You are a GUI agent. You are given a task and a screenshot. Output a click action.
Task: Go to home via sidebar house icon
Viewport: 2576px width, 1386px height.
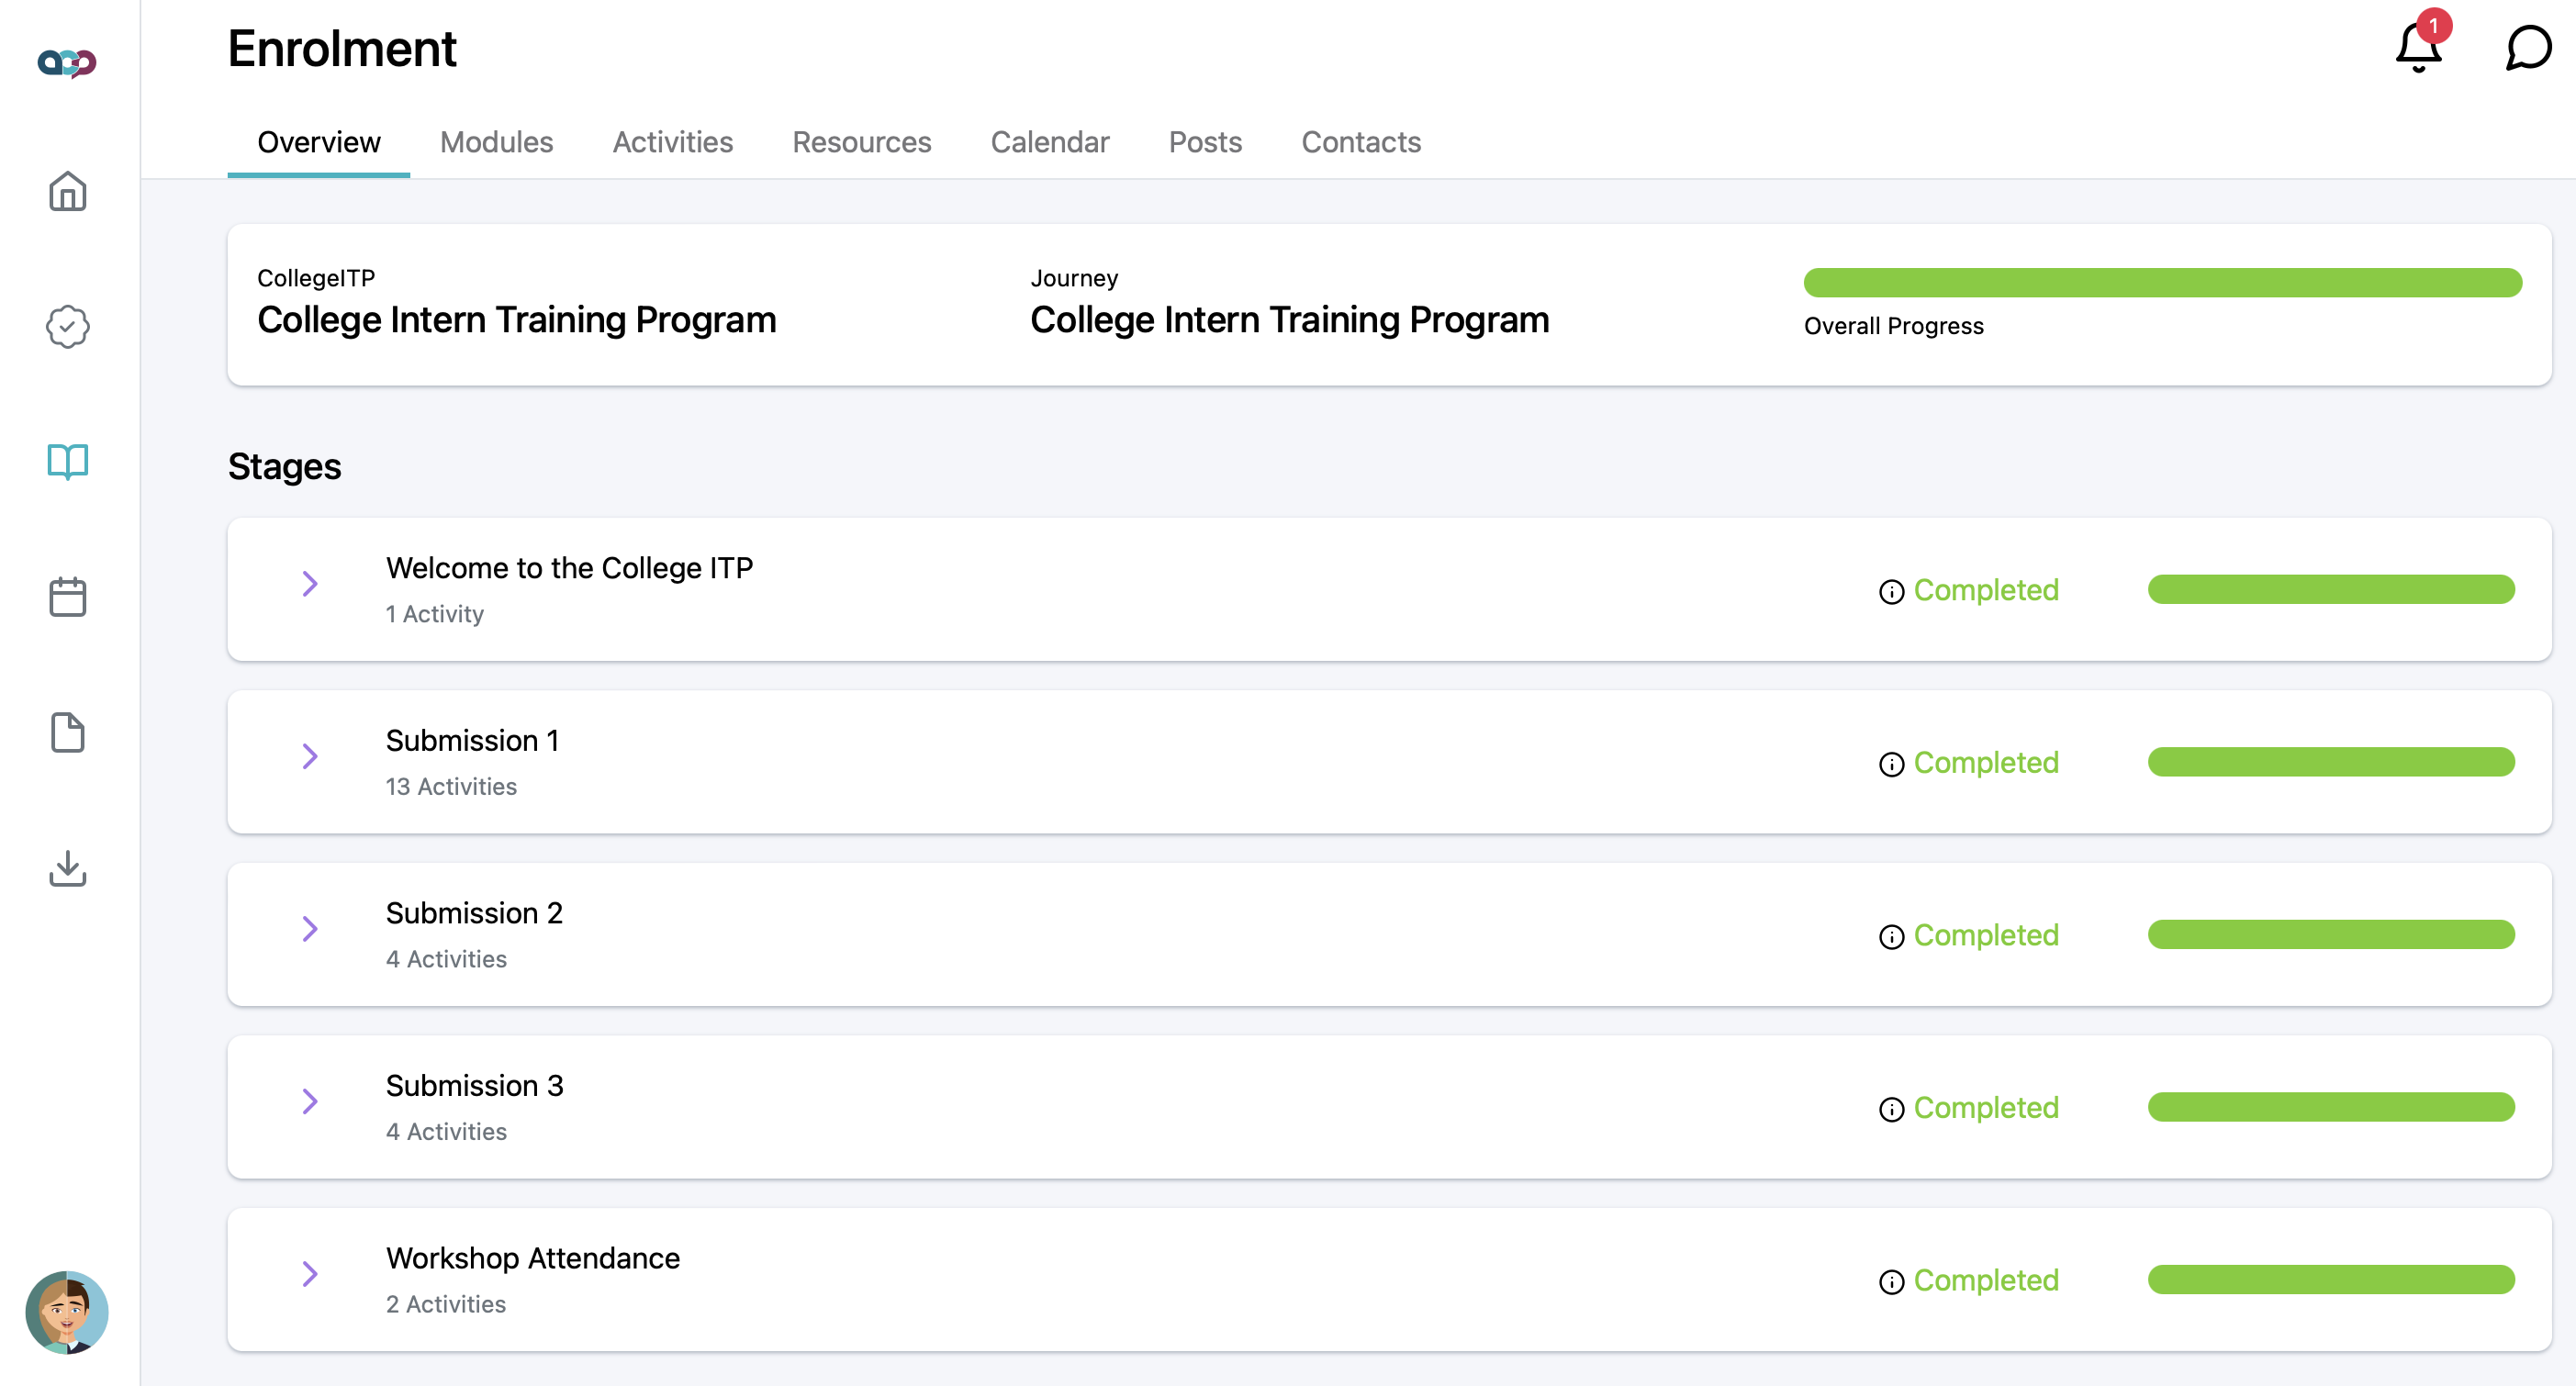pos(67,191)
